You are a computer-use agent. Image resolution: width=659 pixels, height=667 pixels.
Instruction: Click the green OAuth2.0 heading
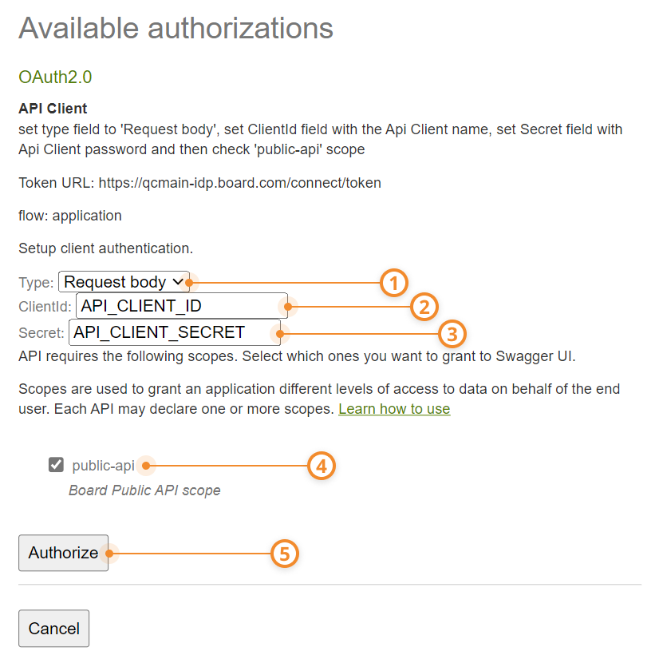point(55,77)
